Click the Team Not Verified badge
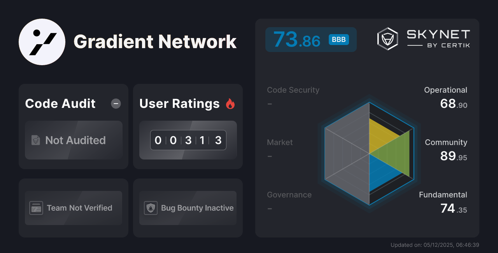Image resolution: width=498 pixels, height=253 pixels. (x=74, y=208)
